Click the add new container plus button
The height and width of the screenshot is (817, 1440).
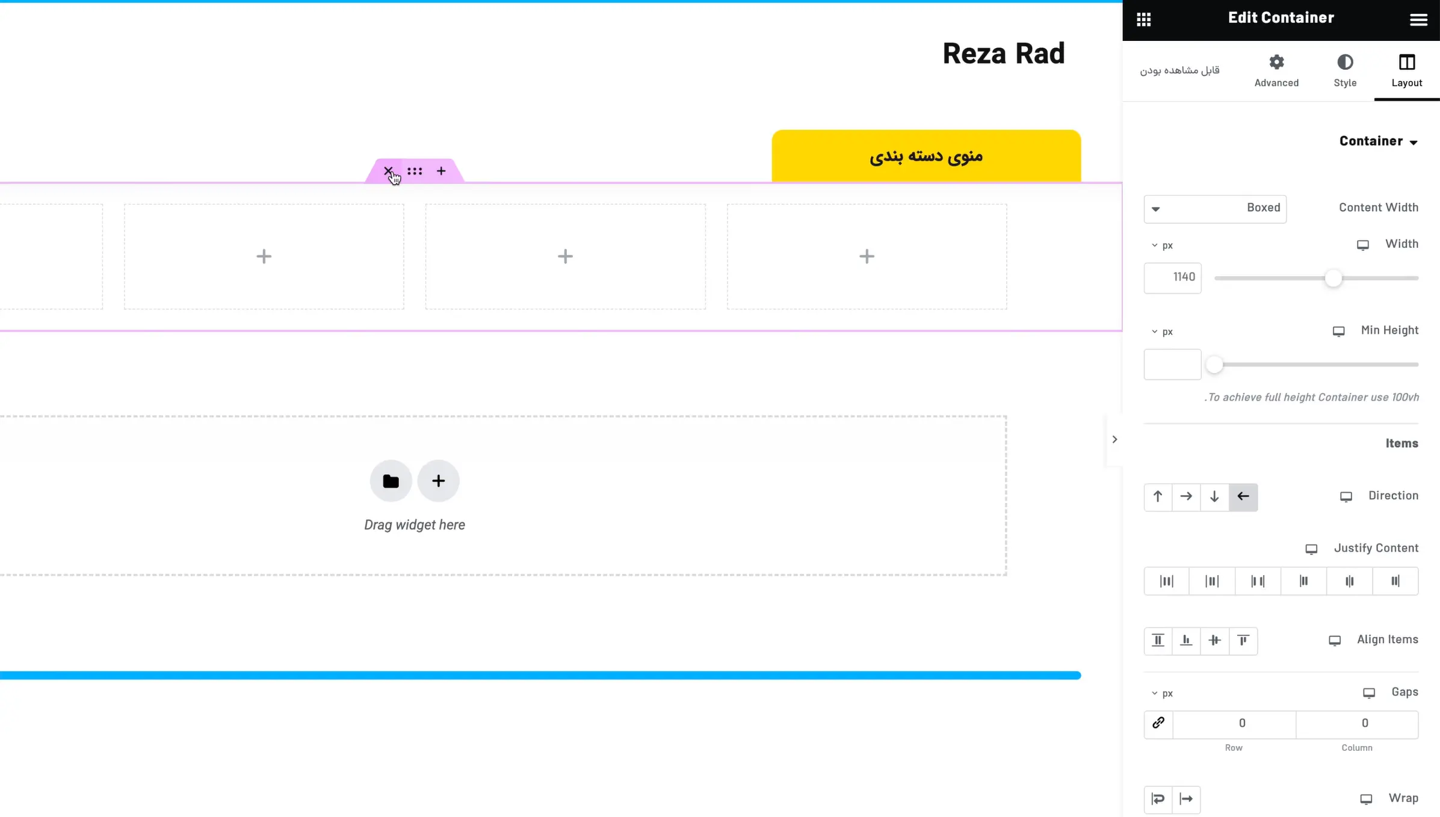[x=438, y=481]
